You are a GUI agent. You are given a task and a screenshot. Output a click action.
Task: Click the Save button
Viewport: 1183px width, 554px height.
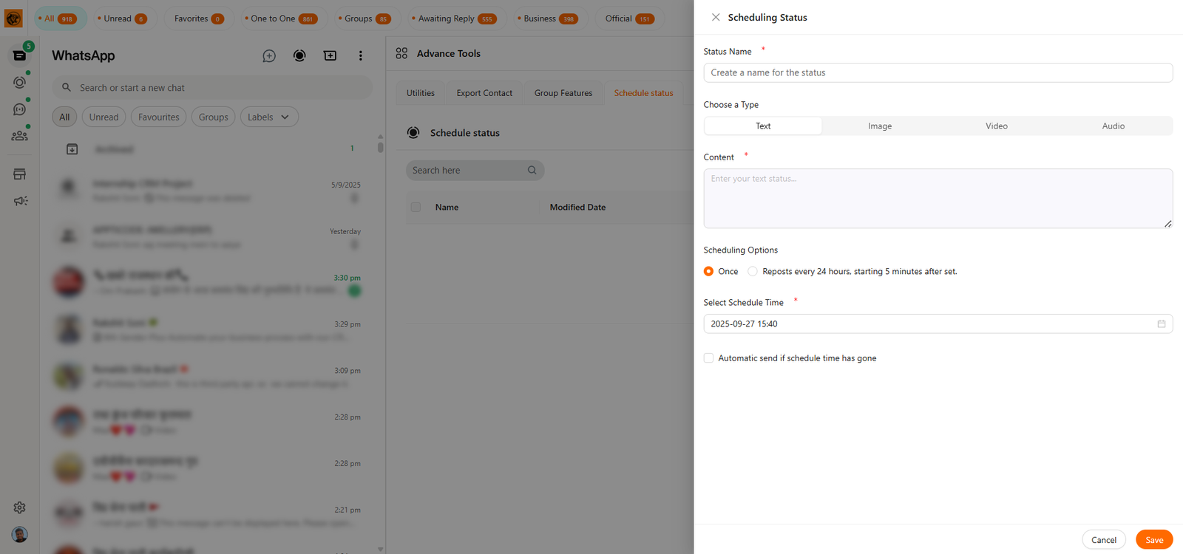(1154, 540)
